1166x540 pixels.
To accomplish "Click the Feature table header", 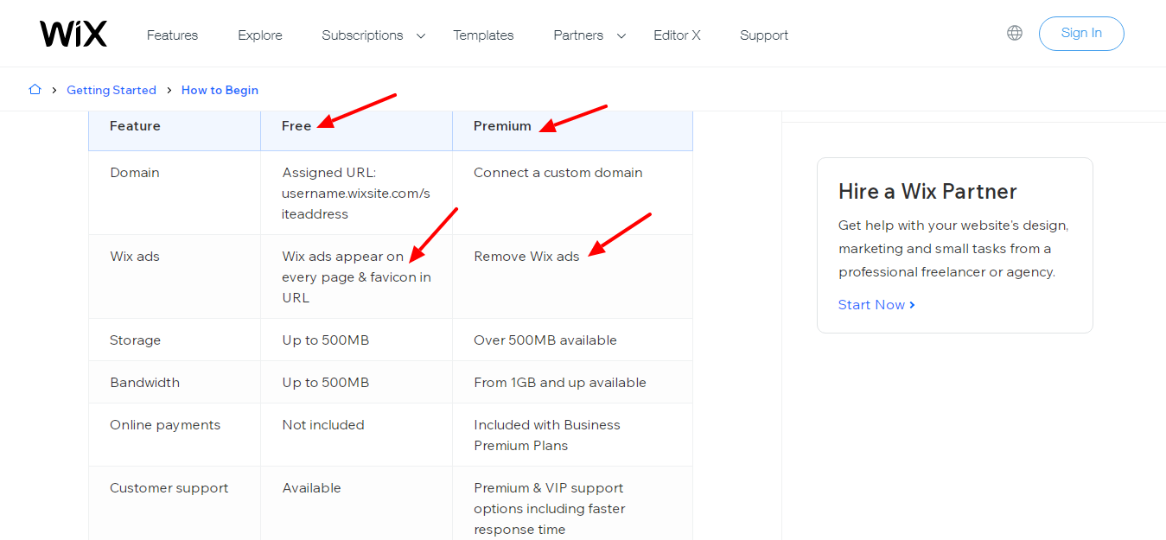I will click(135, 125).
